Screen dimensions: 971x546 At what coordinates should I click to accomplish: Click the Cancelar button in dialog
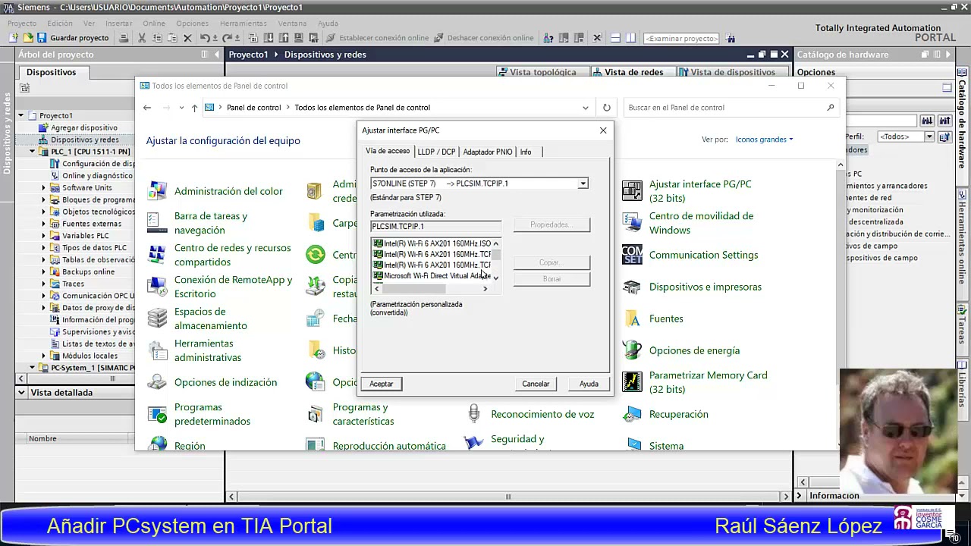[x=536, y=384]
